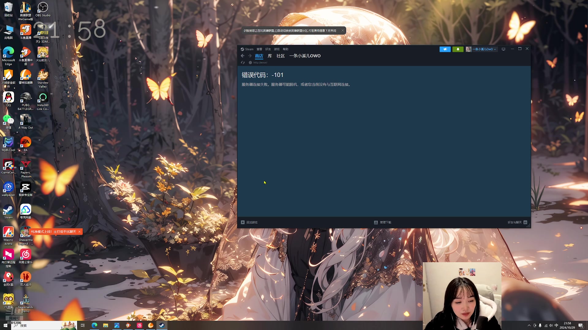Open the Windows notification center
588x330 pixels.
pos(581,326)
